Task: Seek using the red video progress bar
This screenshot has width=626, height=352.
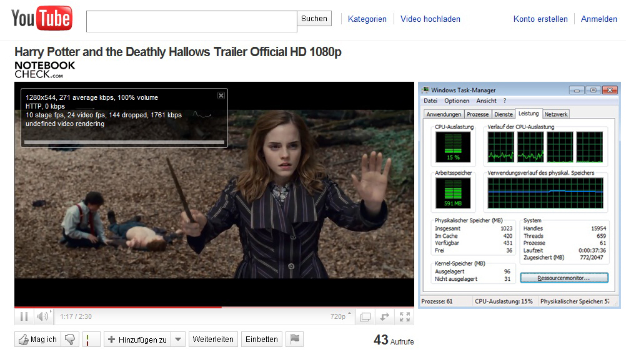Action: tap(125, 307)
